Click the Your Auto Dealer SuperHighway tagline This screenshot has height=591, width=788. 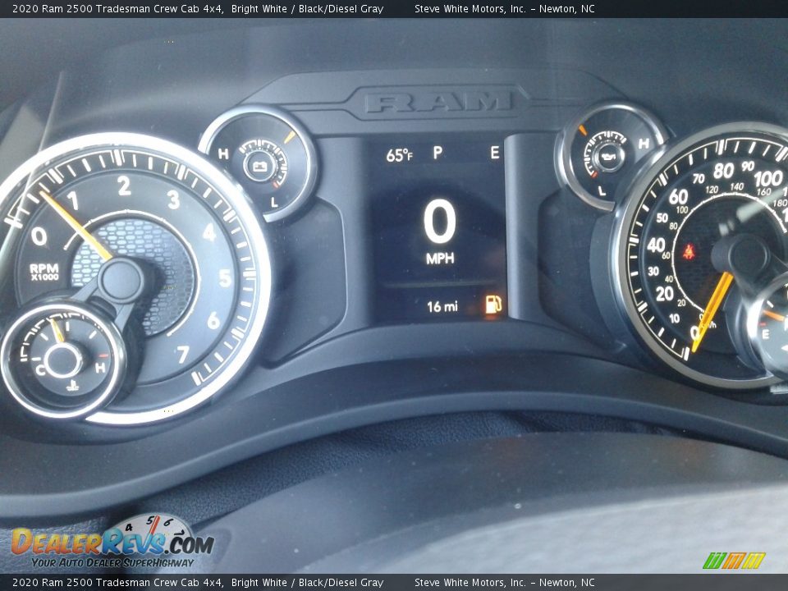pos(112,562)
